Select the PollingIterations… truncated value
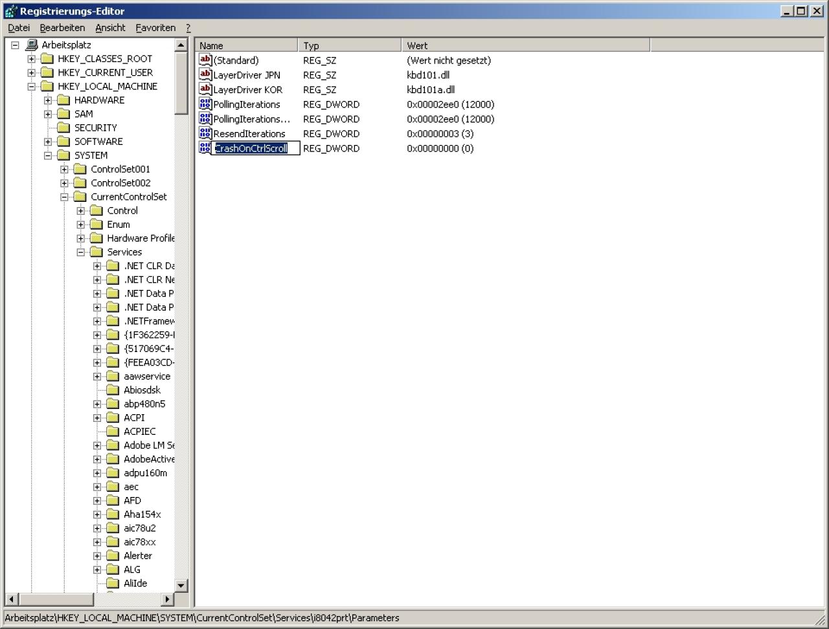Image resolution: width=829 pixels, height=629 pixels. (x=252, y=119)
